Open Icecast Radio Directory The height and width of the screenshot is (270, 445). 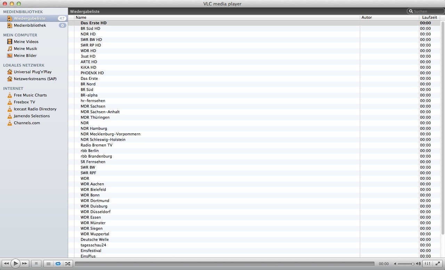click(x=34, y=109)
